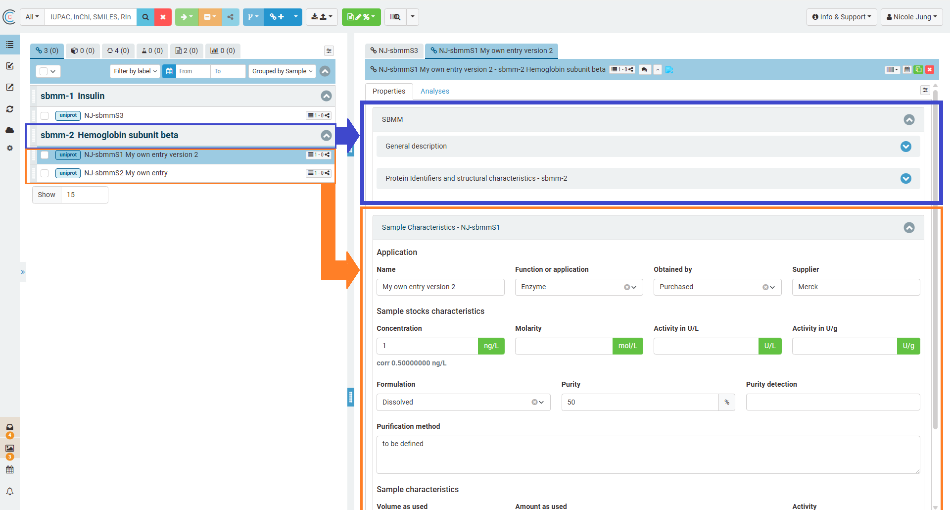Tick the checkbox for NJ-sbmmS3
Viewport: 950px width, 510px height.
pyautogui.click(x=45, y=116)
